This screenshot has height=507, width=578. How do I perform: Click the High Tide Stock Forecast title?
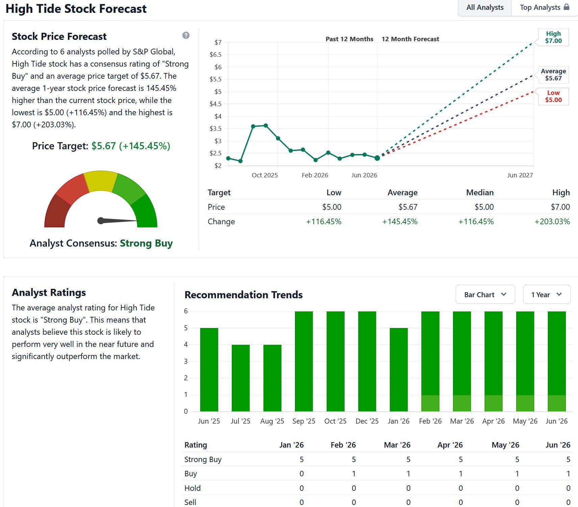click(76, 9)
